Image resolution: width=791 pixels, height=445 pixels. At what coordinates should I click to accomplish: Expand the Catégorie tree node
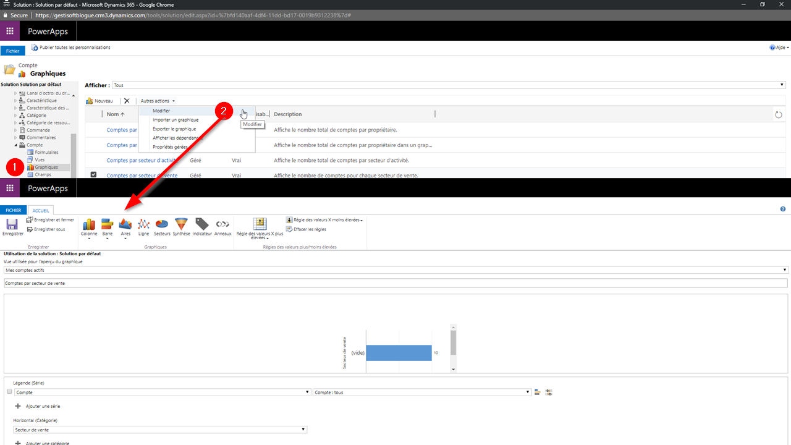coord(16,116)
